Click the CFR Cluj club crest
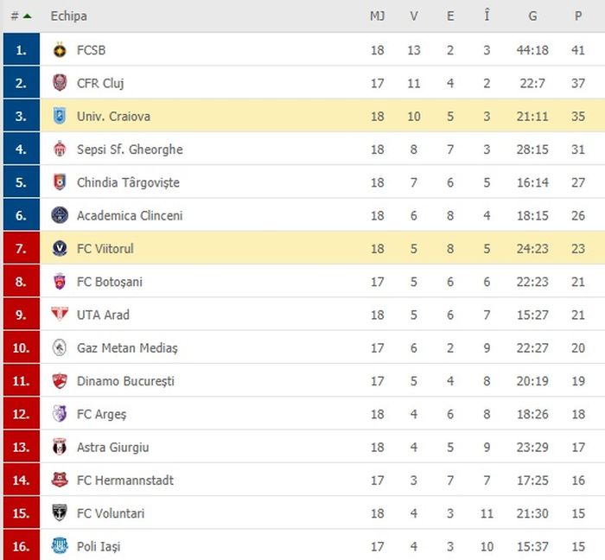Viewport: 605px width, 560px height. pos(60,83)
